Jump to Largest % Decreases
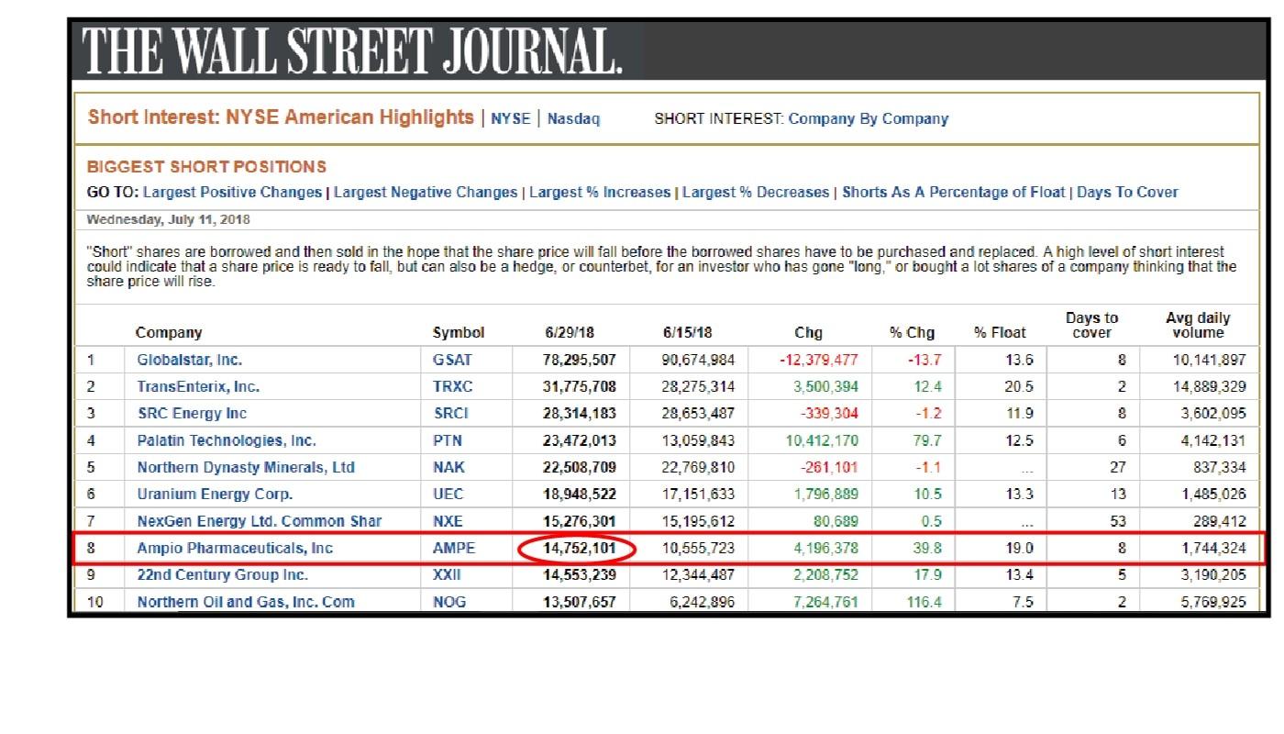 [755, 193]
